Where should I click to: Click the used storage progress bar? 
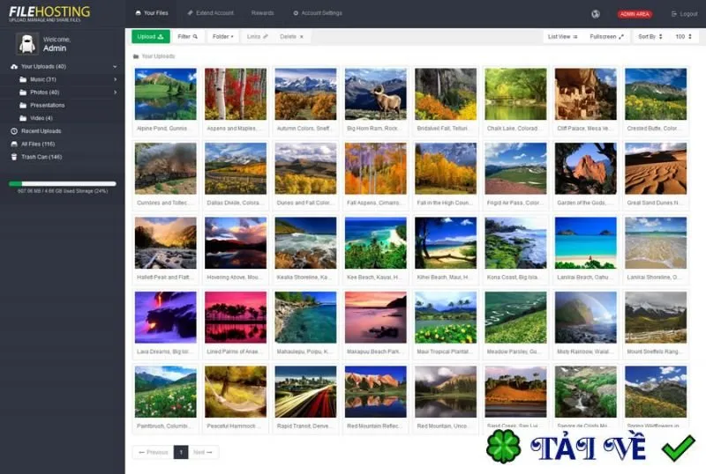click(x=63, y=183)
